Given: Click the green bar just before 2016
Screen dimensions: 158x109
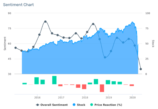Looking at the screenshot, I should pos(36,81).
